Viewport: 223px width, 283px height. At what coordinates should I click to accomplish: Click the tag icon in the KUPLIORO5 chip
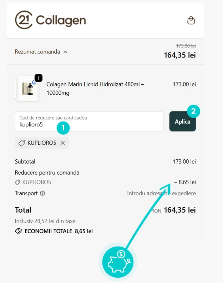(x=22, y=143)
